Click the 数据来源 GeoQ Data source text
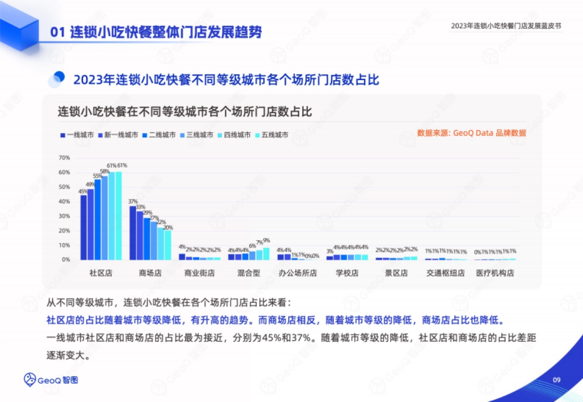The height and width of the screenshot is (402, 583). tap(471, 133)
